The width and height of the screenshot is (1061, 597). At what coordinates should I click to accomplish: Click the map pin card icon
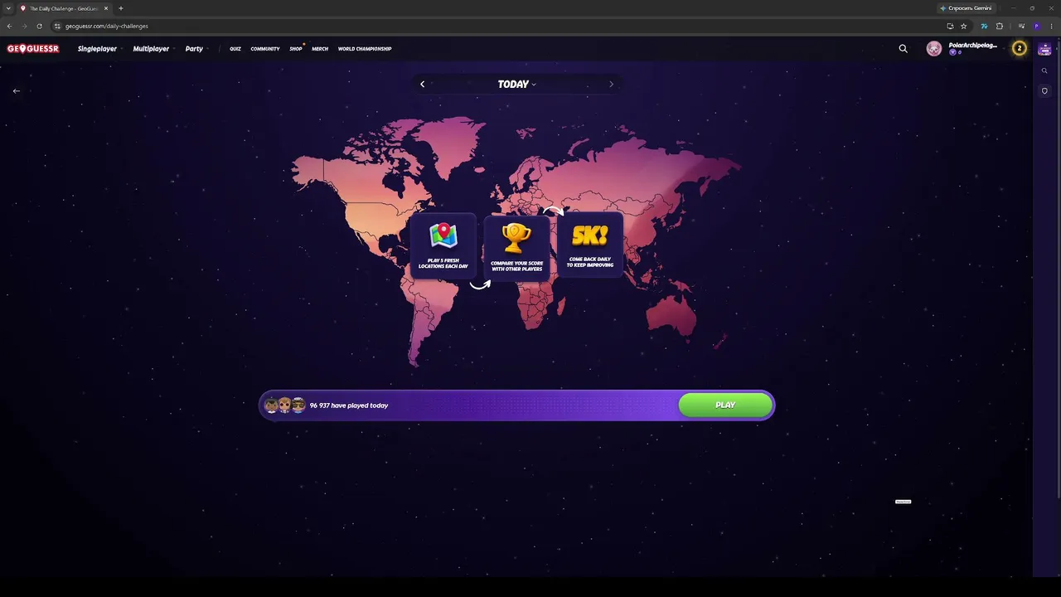coord(443,235)
